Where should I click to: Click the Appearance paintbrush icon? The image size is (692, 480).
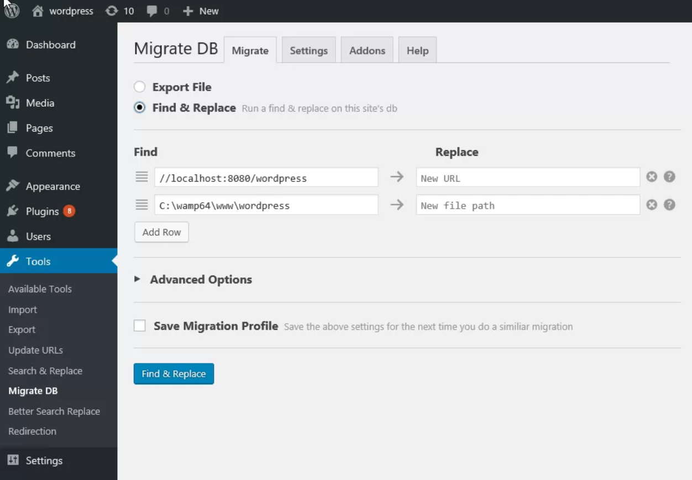pyautogui.click(x=13, y=186)
